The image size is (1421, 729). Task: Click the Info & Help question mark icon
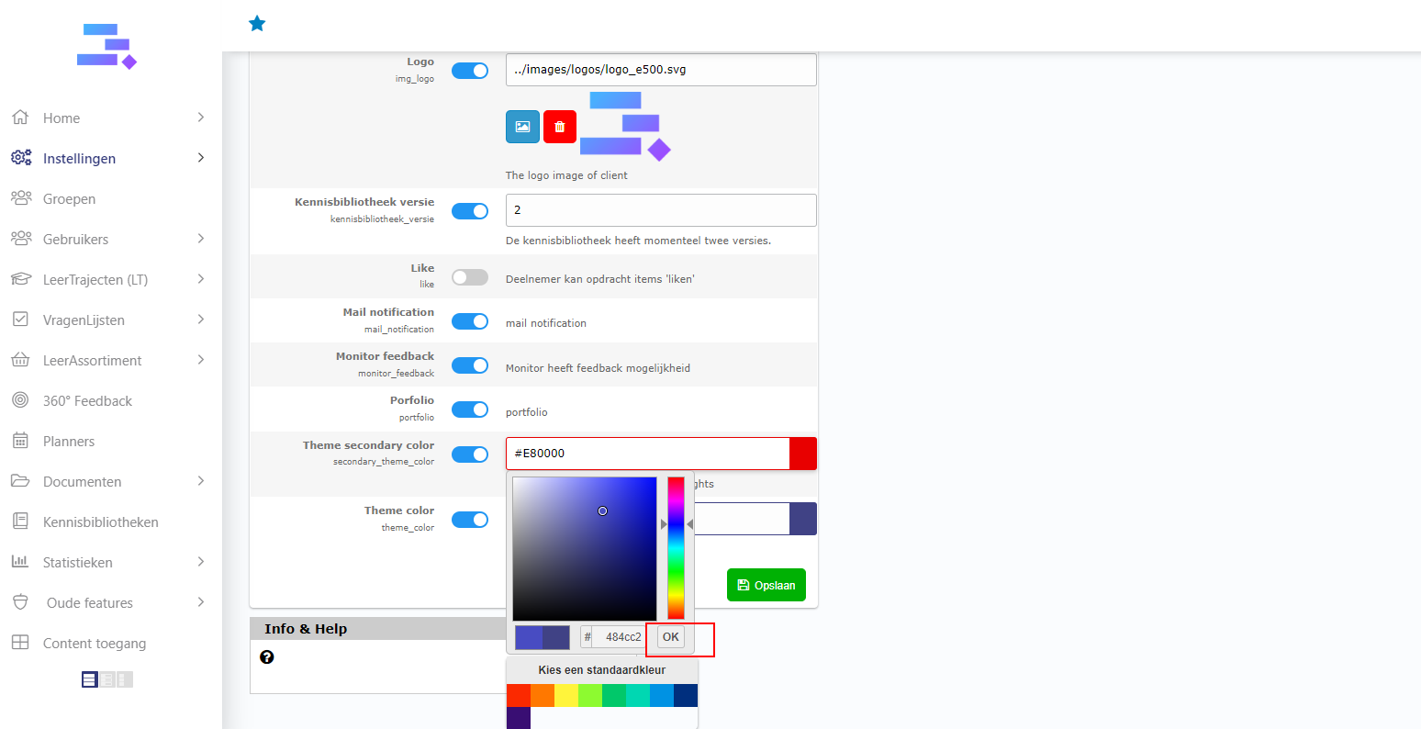coord(267,657)
